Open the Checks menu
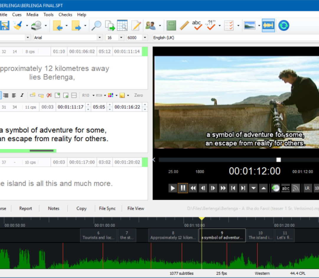The height and width of the screenshot is (278, 319). [x=65, y=14]
